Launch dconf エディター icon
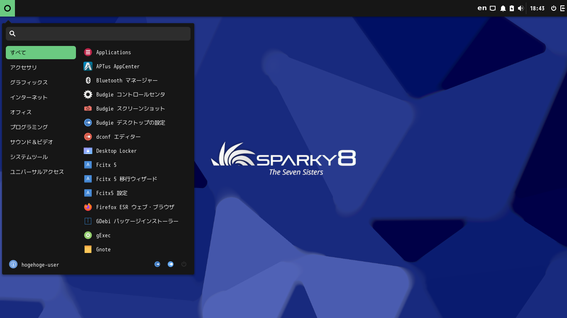This screenshot has width=567, height=318. pos(88,137)
